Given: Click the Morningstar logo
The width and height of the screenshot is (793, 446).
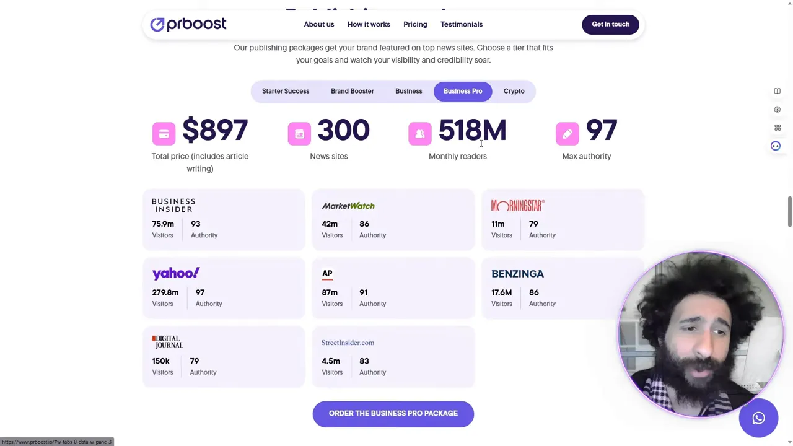Looking at the screenshot, I should 518,205.
